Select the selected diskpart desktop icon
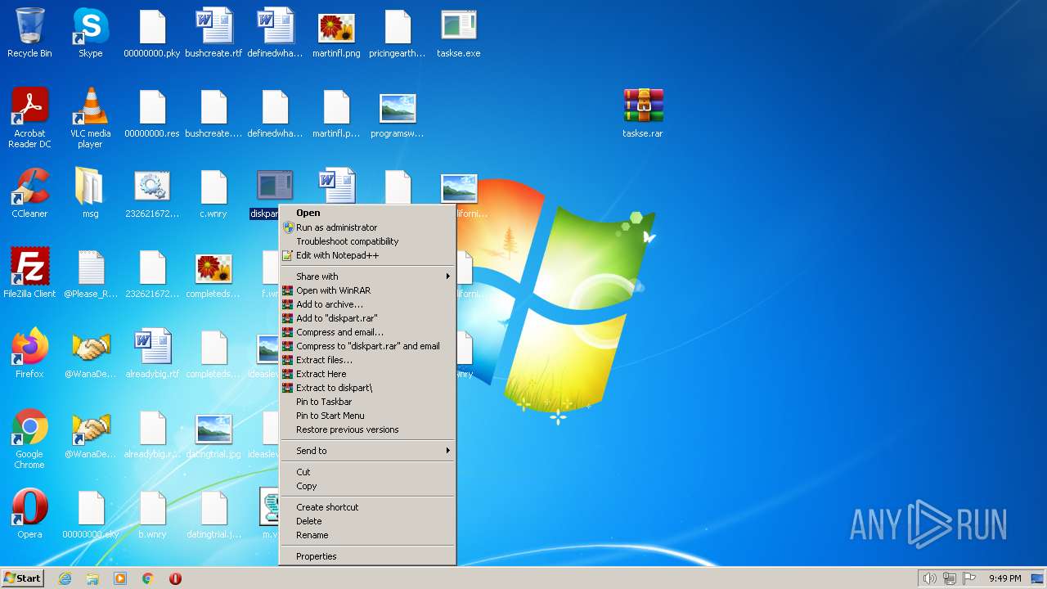Screen dimensions: 1047x589 tap(274, 193)
